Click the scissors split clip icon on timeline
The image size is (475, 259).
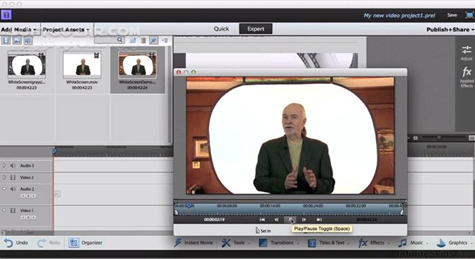pos(57,194)
